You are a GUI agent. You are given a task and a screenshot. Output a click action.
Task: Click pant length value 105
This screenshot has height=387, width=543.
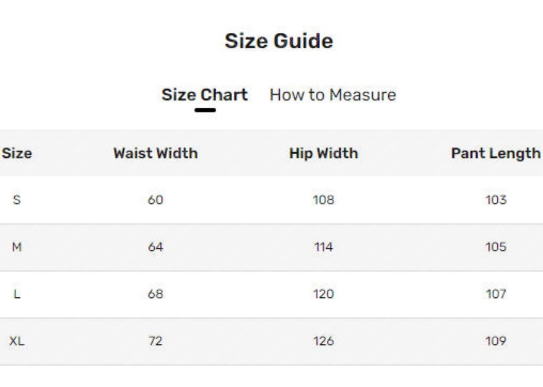pyautogui.click(x=496, y=248)
